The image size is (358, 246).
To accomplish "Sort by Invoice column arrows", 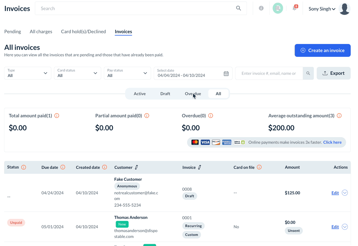I will coord(200,167).
